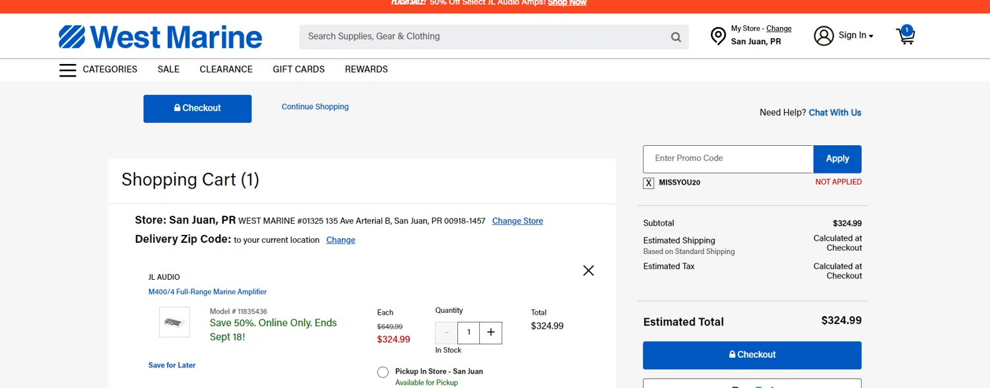Viewport: 990px width, 388px height.
Task: Open the hamburger Categories menu icon
Action: (x=67, y=70)
